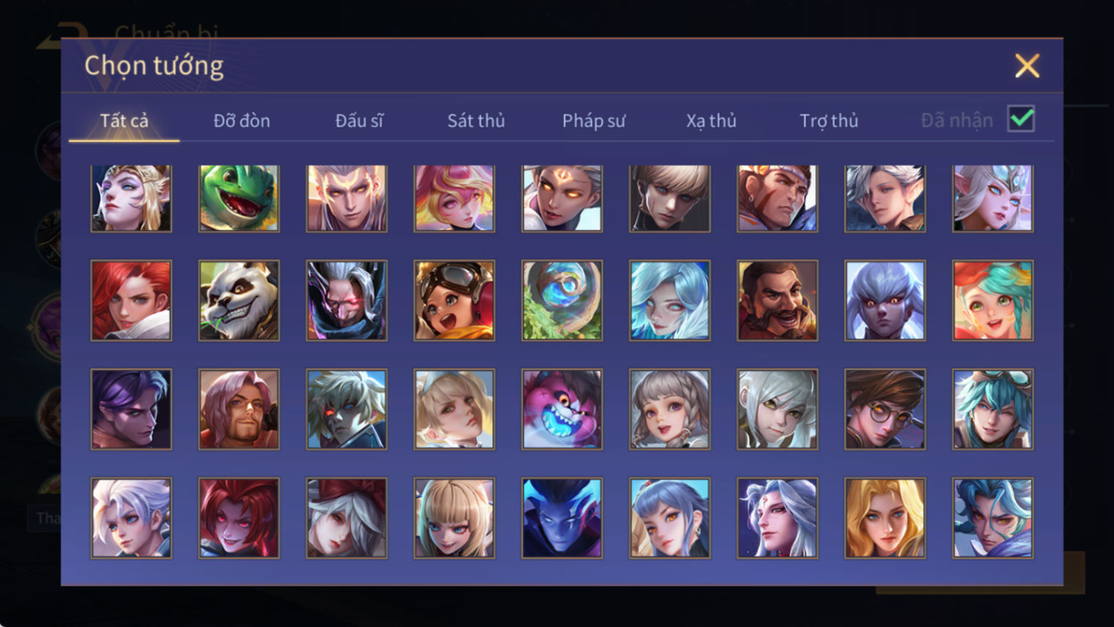The width and height of the screenshot is (1114, 627).
Task: Pick the purple grinning cat hero
Action: click(562, 409)
